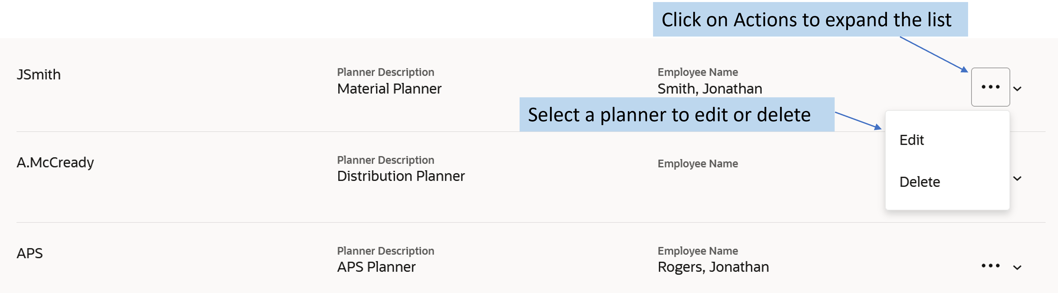The width and height of the screenshot is (1058, 293).
Task: Select the A.McCready planner name
Action: tap(55, 162)
